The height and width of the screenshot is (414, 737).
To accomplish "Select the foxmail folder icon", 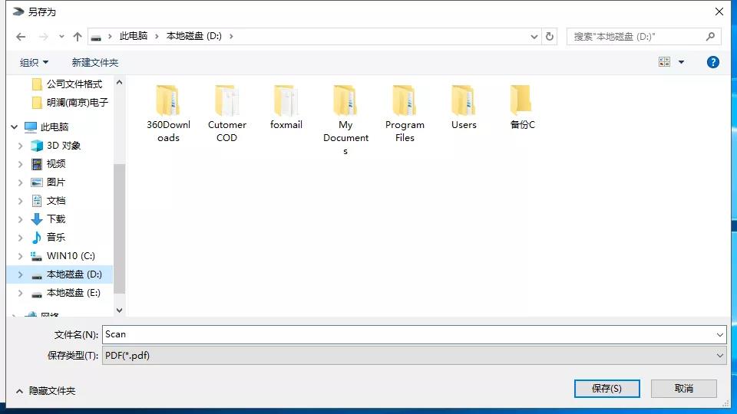I will tap(286, 101).
